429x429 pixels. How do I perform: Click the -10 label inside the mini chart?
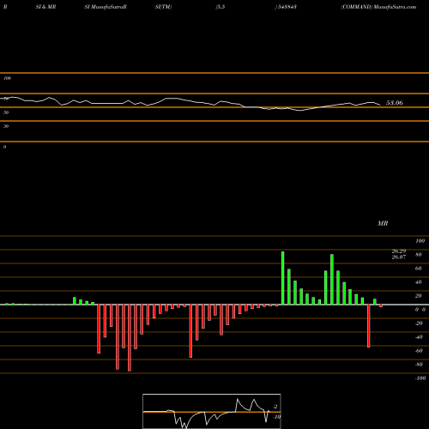point(276,417)
